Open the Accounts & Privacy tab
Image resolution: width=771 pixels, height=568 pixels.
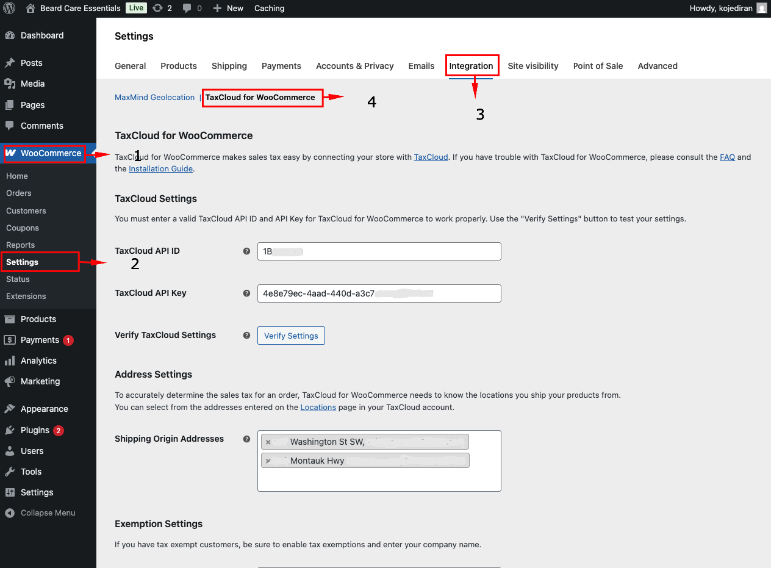coord(355,66)
